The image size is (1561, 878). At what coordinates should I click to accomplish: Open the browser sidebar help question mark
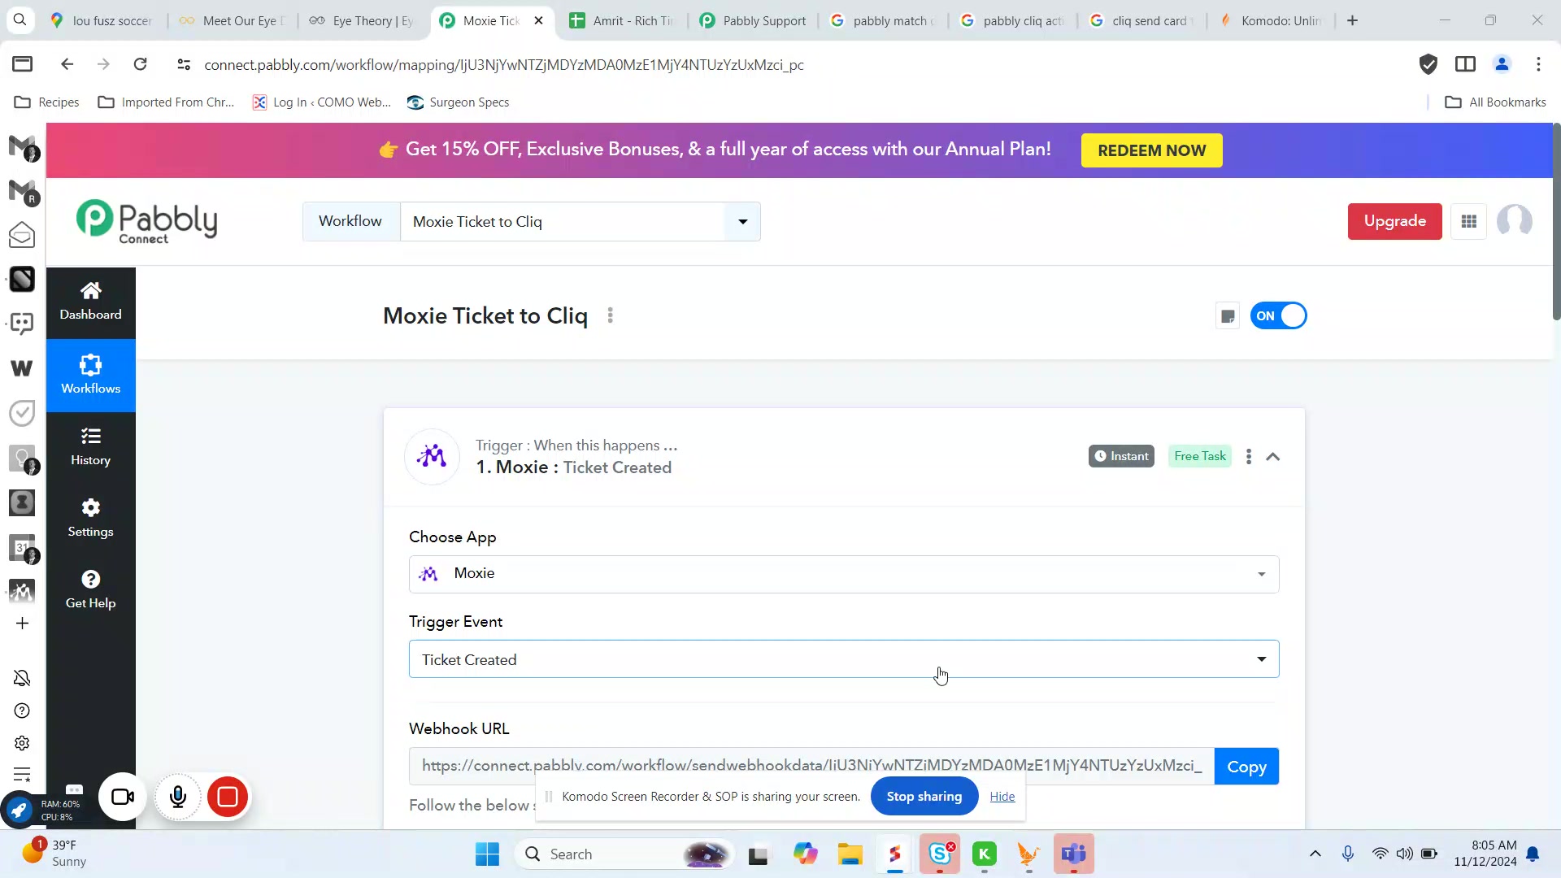click(22, 711)
